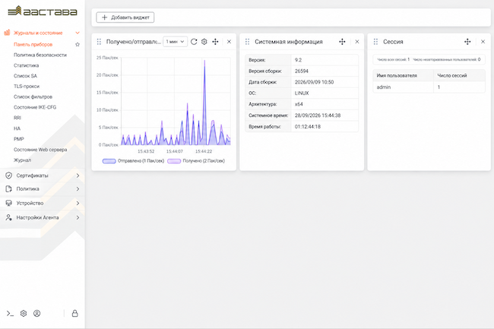This screenshot has height=329, width=494.
Task: Click the Число сессий column header
Action: click(459, 75)
